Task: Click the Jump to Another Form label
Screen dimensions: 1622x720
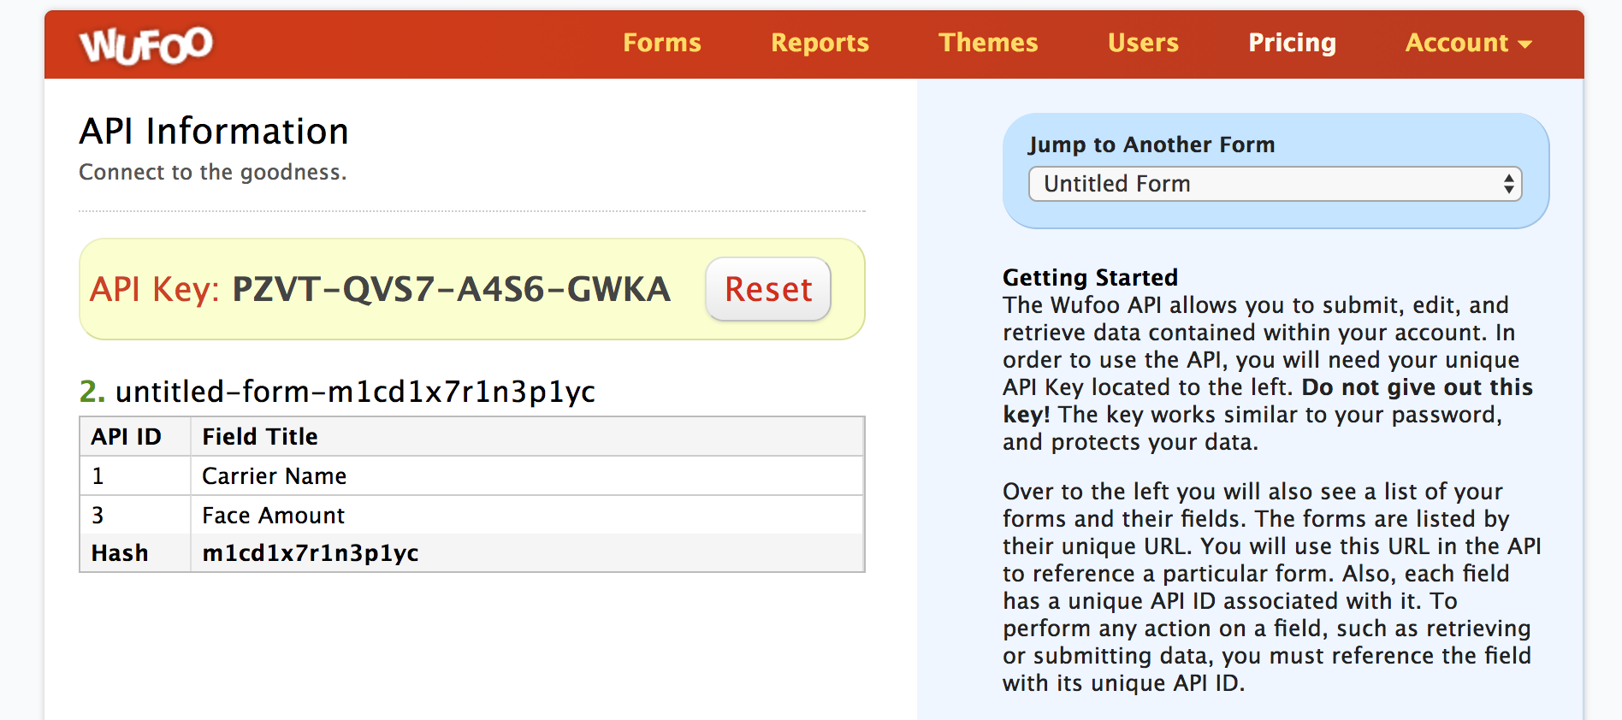Action: coord(1151,145)
